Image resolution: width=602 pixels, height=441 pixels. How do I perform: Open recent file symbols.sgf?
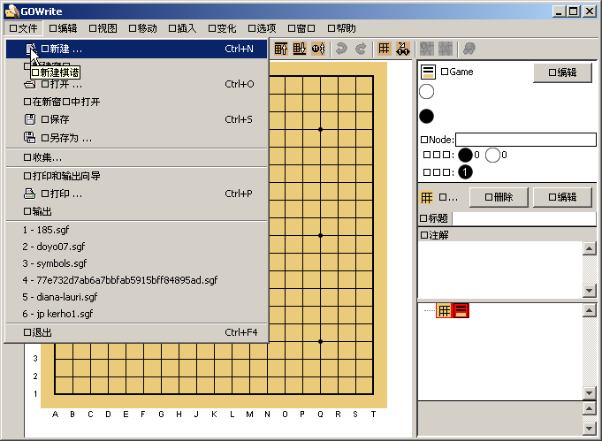coord(137,263)
